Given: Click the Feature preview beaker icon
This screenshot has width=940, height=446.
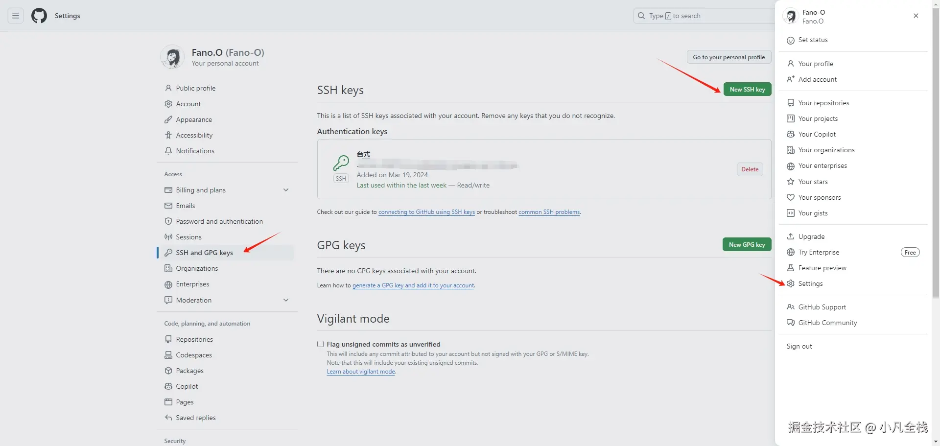Looking at the screenshot, I should (791, 268).
